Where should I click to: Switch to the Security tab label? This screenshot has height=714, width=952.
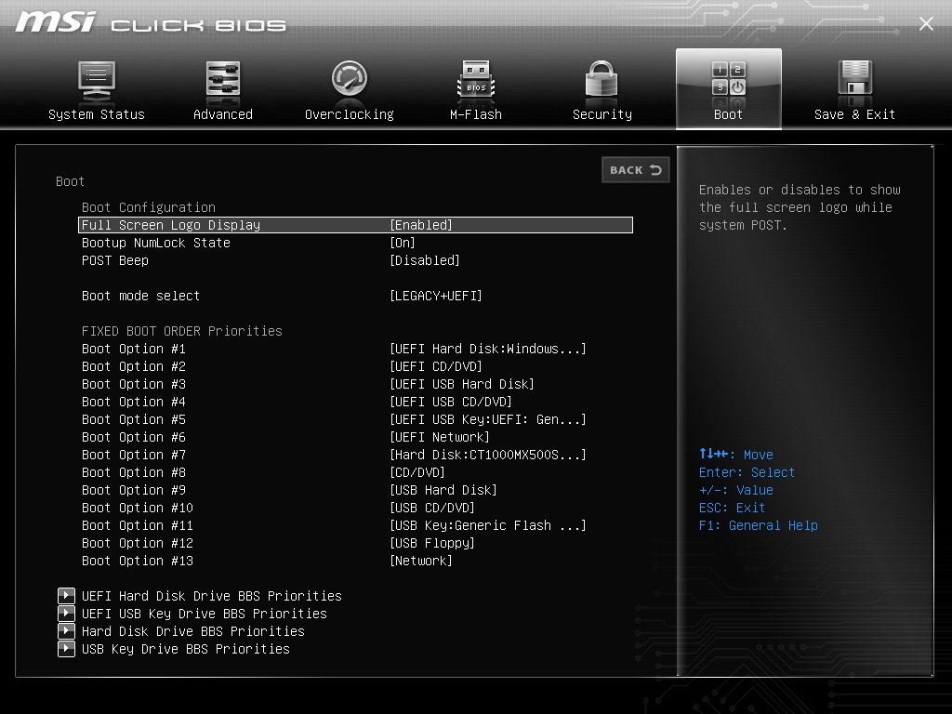[x=602, y=114]
